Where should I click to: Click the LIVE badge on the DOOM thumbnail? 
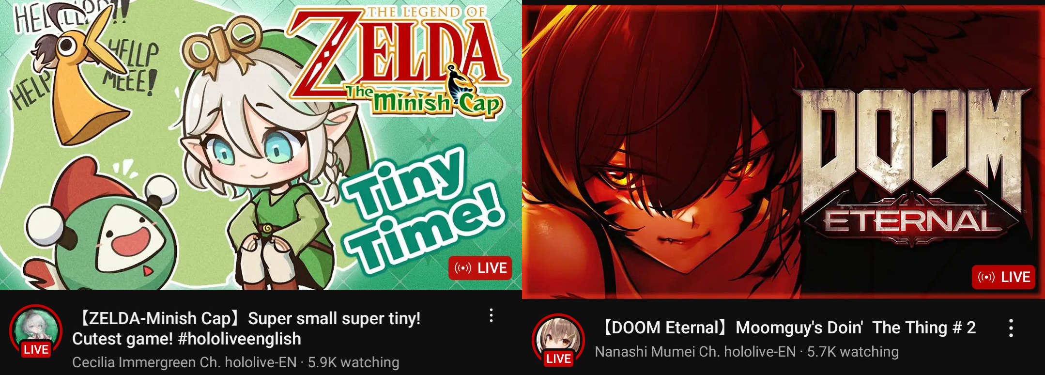(1003, 277)
